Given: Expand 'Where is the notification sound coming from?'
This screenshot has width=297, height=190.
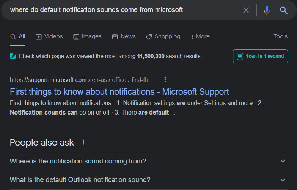Looking at the screenshot, I should coord(283,161).
